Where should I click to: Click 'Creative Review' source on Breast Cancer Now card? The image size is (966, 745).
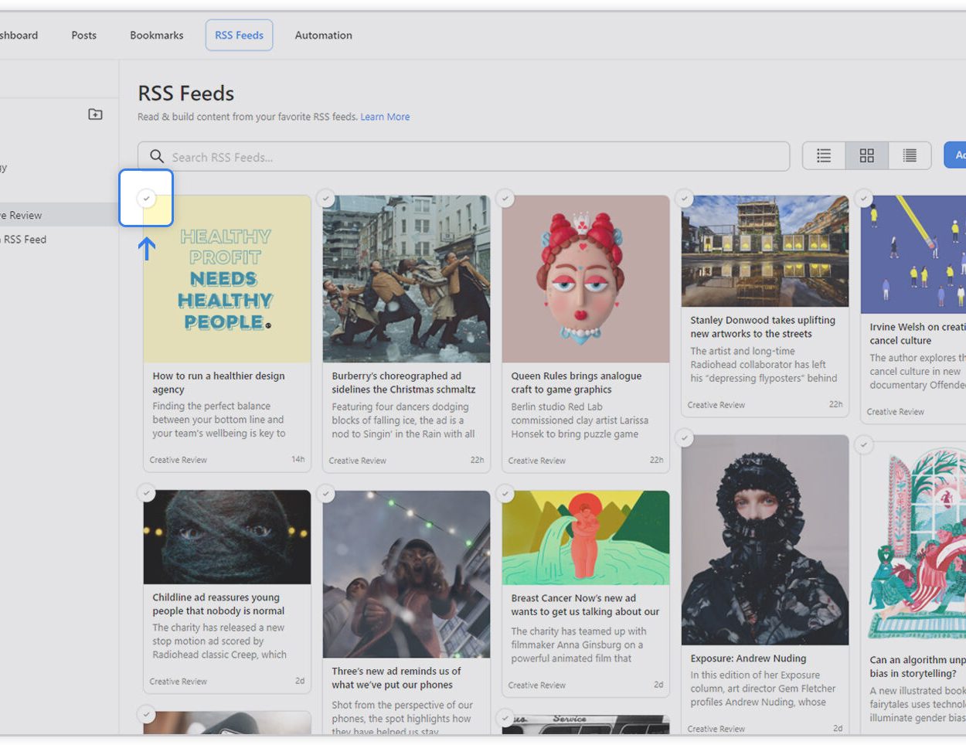[536, 685]
